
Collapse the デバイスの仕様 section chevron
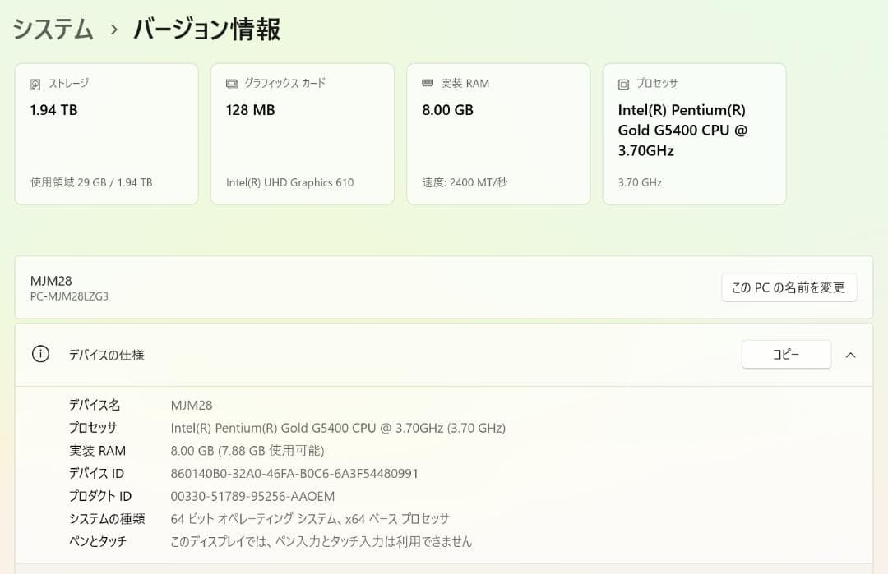point(851,355)
